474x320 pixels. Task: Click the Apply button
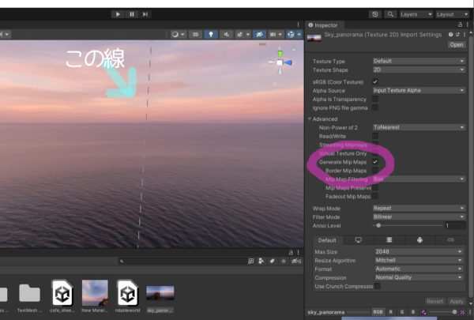coord(456,301)
